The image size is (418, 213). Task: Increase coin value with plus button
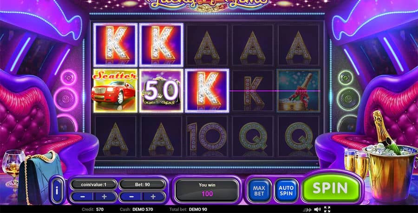pos(105,197)
